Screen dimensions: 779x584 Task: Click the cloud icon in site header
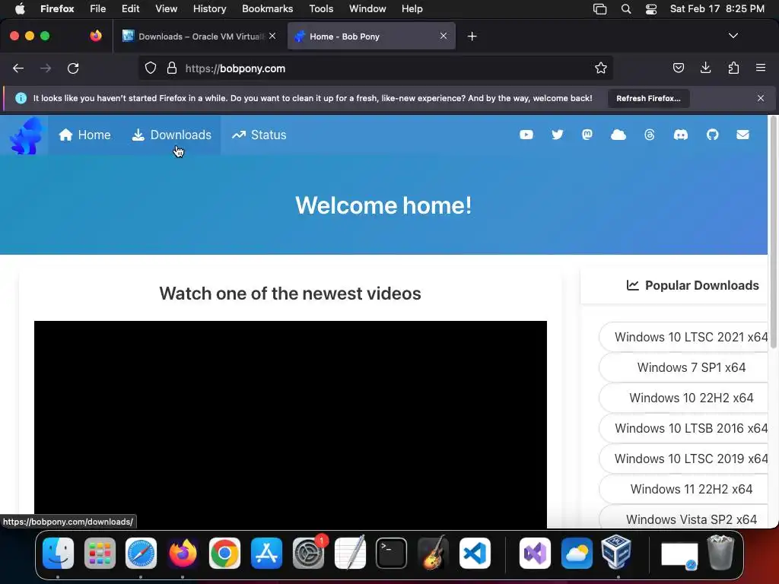618,135
